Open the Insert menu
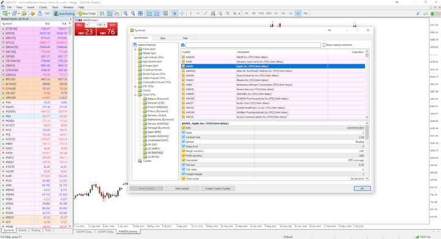Screen dimensions: 441x239 point(31,7)
